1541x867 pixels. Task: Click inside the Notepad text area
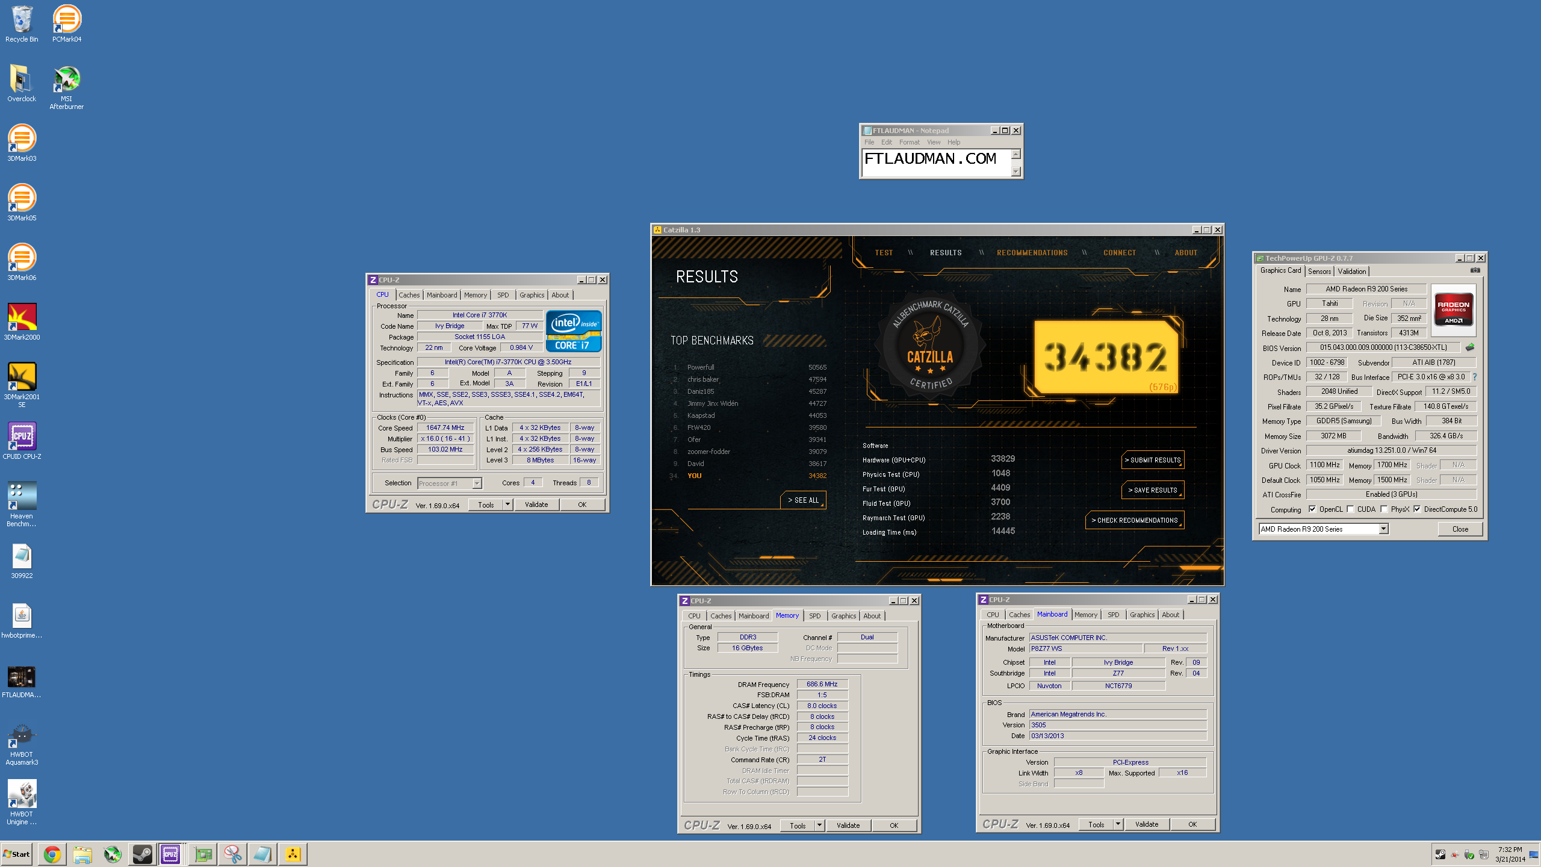[x=937, y=163]
